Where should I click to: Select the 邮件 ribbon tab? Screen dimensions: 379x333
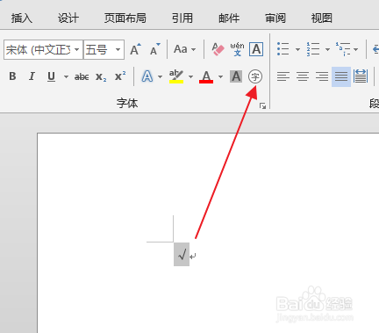coord(229,18)
